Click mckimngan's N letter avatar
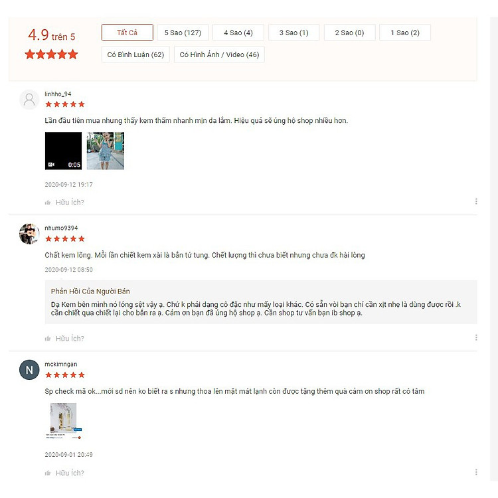Screen dimensions: 498x498 click(x=29, y=370)
